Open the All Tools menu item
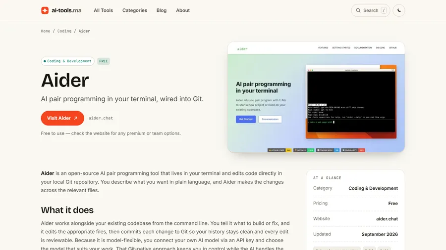This screenshot has width=446, height=250. (103, 10)
